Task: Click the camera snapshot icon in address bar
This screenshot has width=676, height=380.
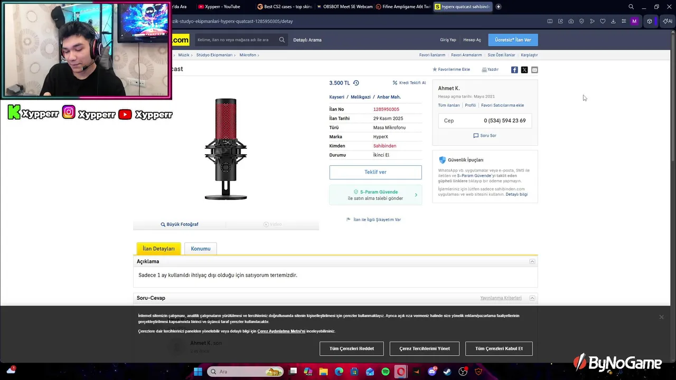Action: click(x=571, y=21)
